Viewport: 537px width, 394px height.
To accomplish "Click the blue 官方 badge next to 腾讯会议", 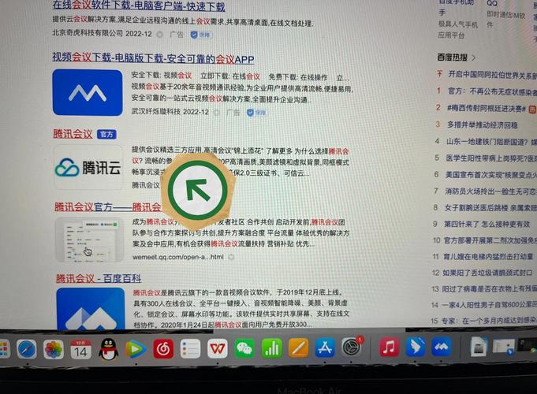I will 106,134.
